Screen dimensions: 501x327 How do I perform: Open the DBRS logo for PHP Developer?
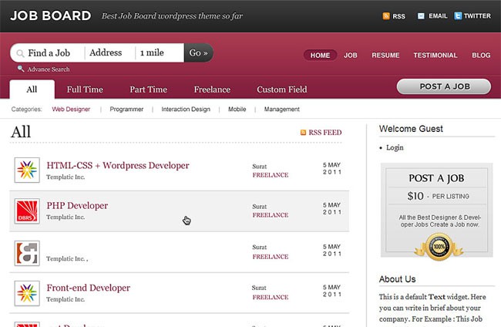coord(27,211)
